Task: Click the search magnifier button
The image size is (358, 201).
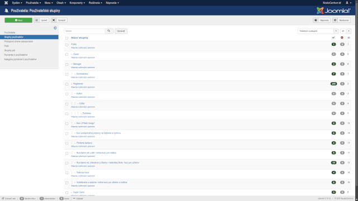Action: pyautogui.click(x=109, y=31)
